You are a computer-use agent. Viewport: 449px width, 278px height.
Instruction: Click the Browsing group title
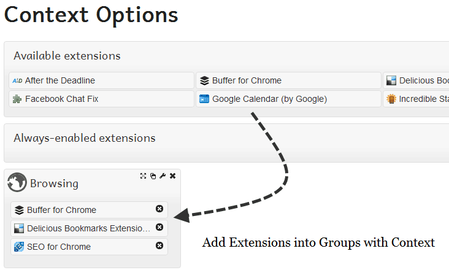pos(54,183)
